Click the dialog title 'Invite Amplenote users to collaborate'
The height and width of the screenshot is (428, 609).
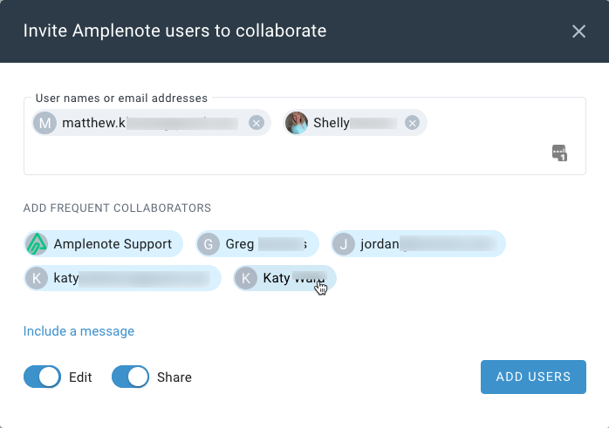(x=174, y=31)
